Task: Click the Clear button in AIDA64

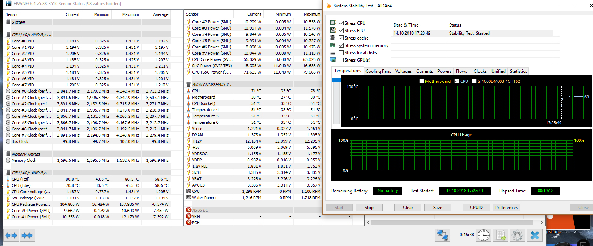Action: pos(408,208)
